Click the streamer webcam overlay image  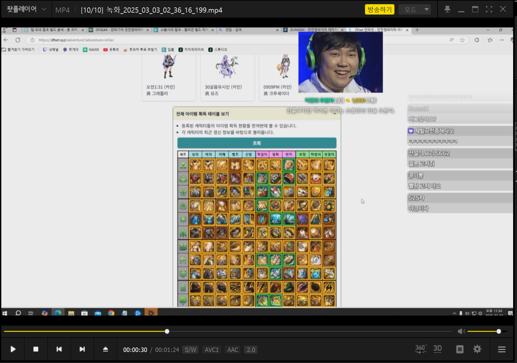pos(340,62)
